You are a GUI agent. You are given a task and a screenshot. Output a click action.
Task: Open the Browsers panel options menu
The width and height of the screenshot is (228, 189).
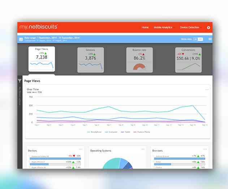[205, 149]
